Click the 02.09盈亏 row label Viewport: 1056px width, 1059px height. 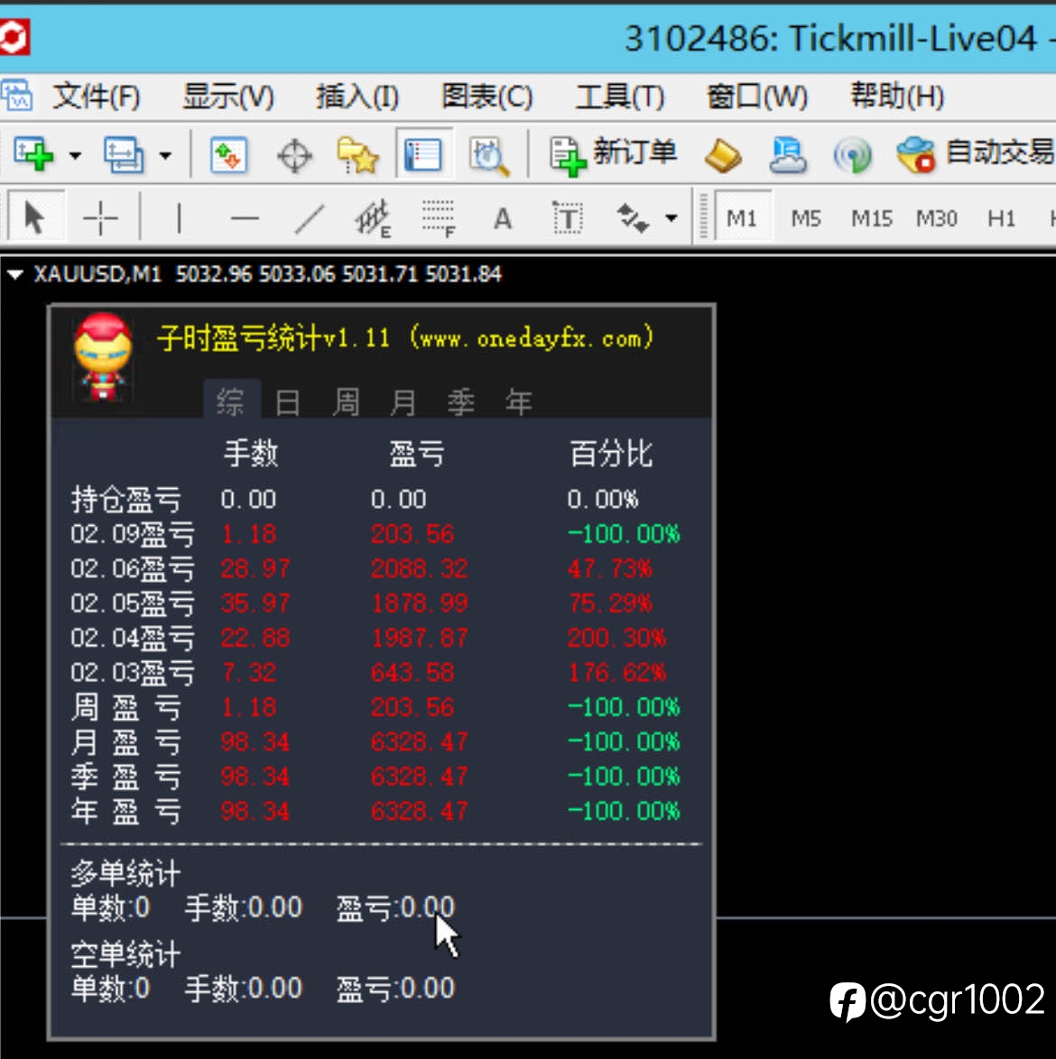click(133, 534)
